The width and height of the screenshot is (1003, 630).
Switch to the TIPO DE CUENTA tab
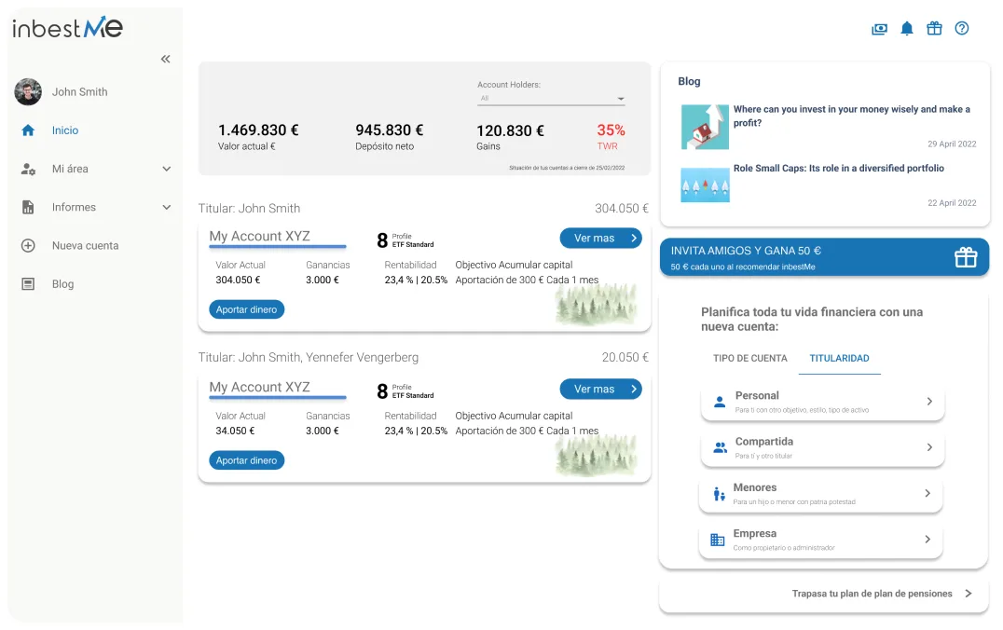pos(750,358)
